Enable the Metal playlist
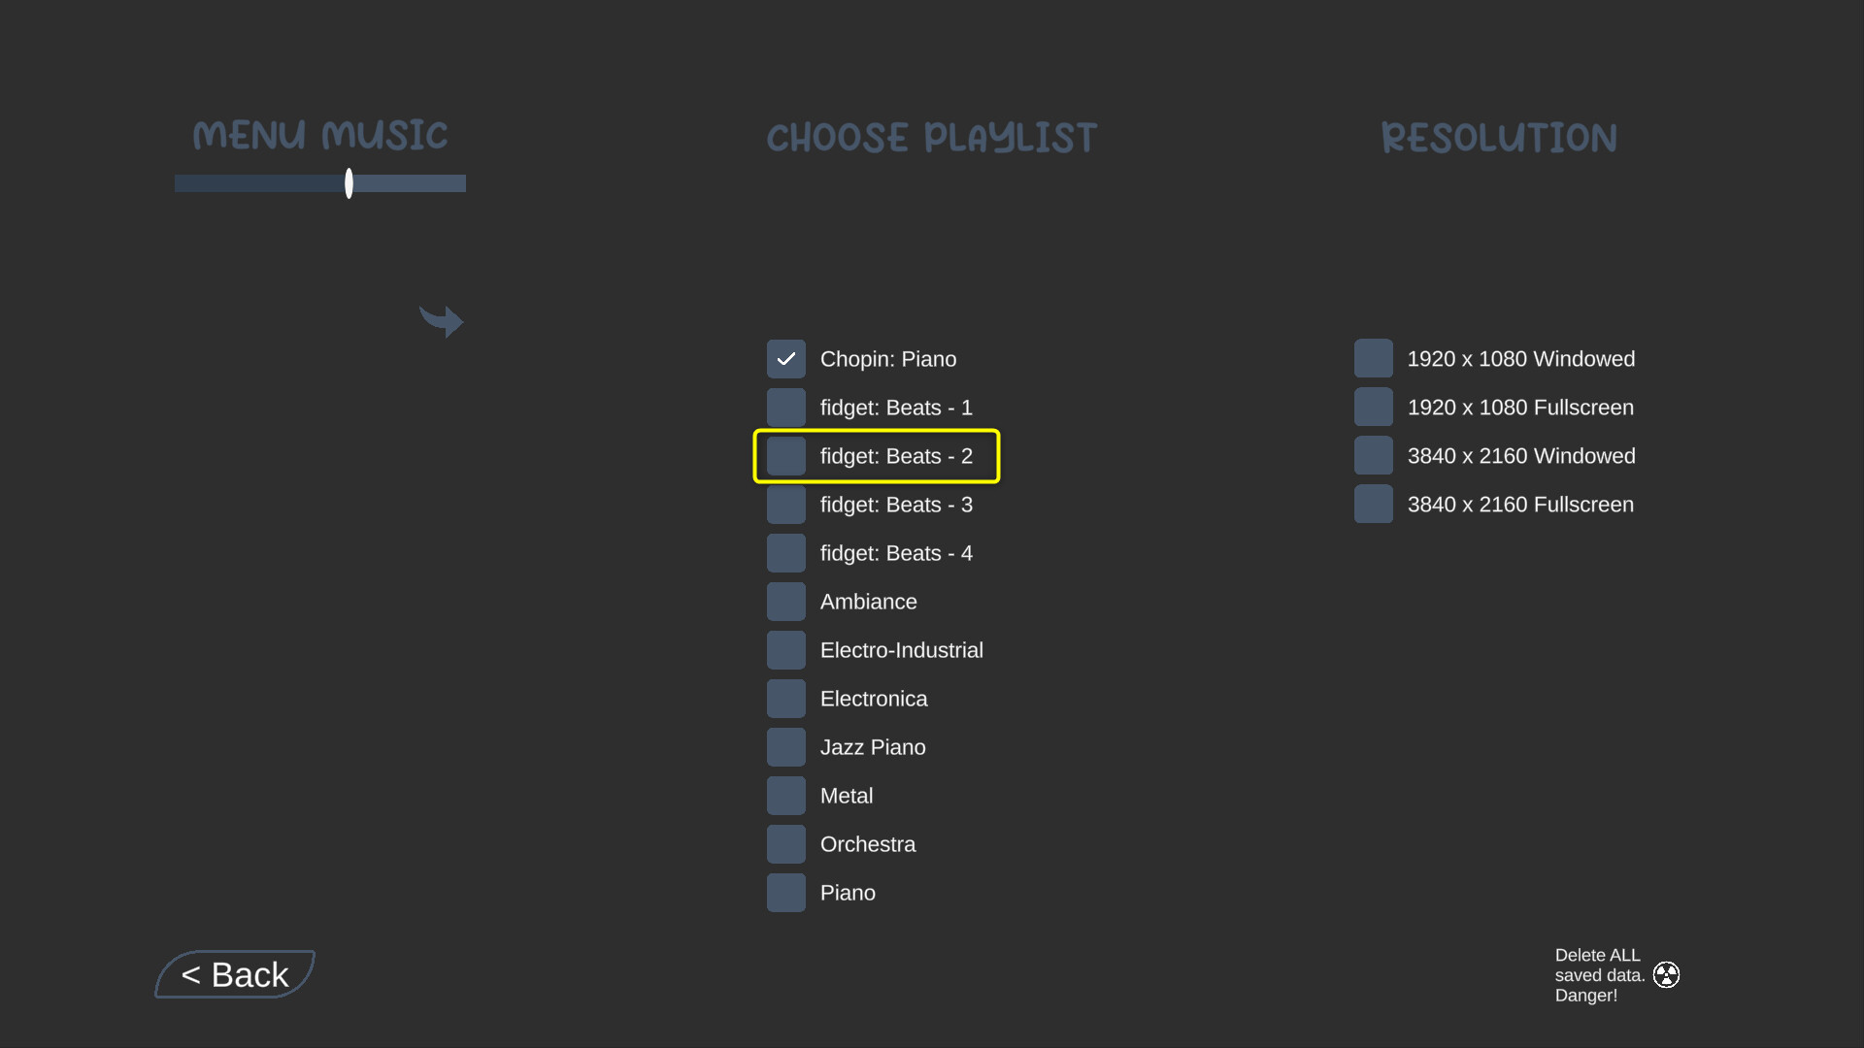Screen dimensions: 1864x1048 pos(785,795)
